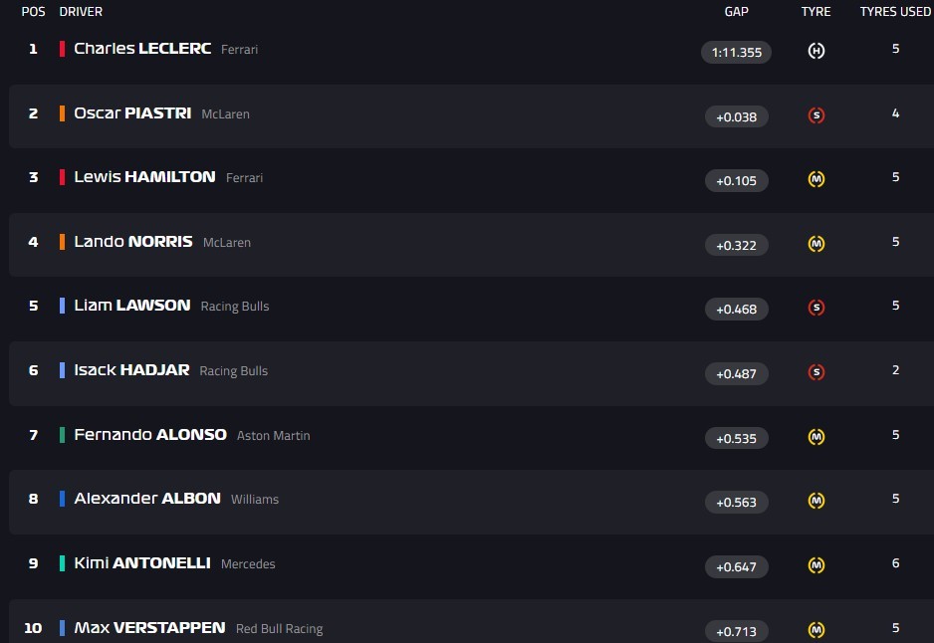Click Verstappen's medium tyre icon

pyautogui.click(x=817, y=630)
